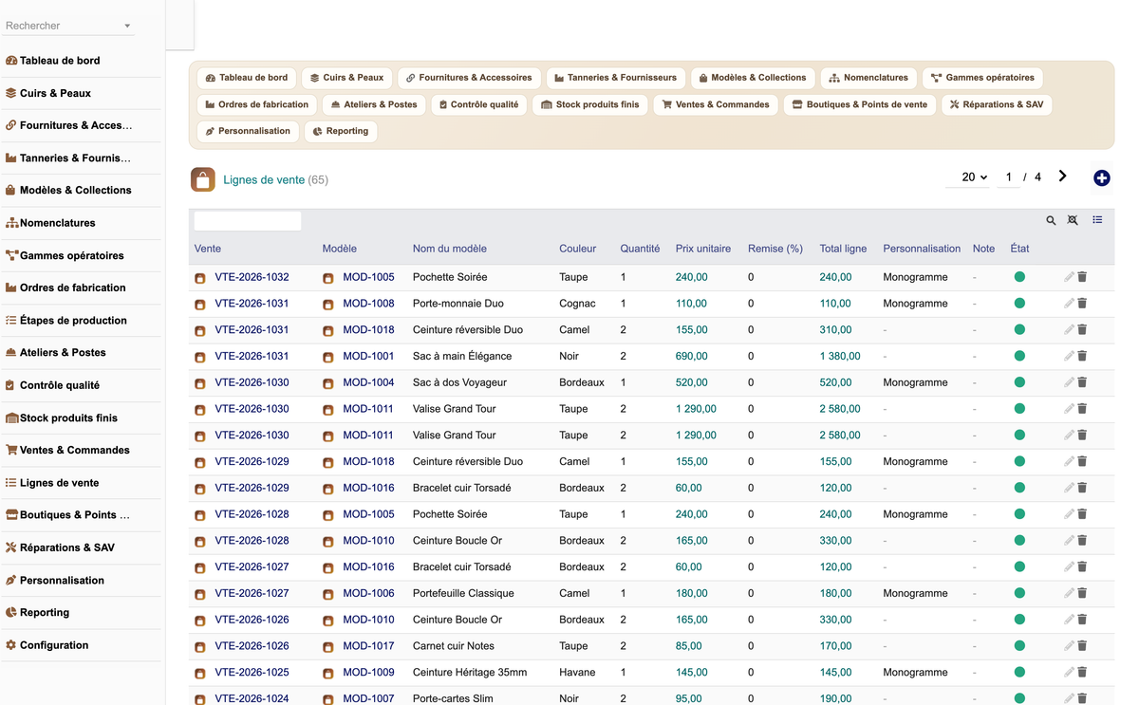
Task: Open the Rechercher dropdown in sidebar
Action: pos(127,26)
